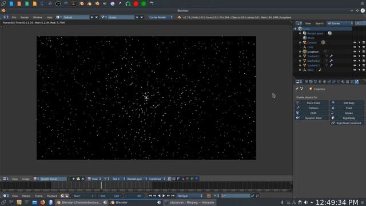Image resolution: width=366 pixels, height=206 pixels.
Task: Open the Default screen layout selector
Action: [75, 17]
